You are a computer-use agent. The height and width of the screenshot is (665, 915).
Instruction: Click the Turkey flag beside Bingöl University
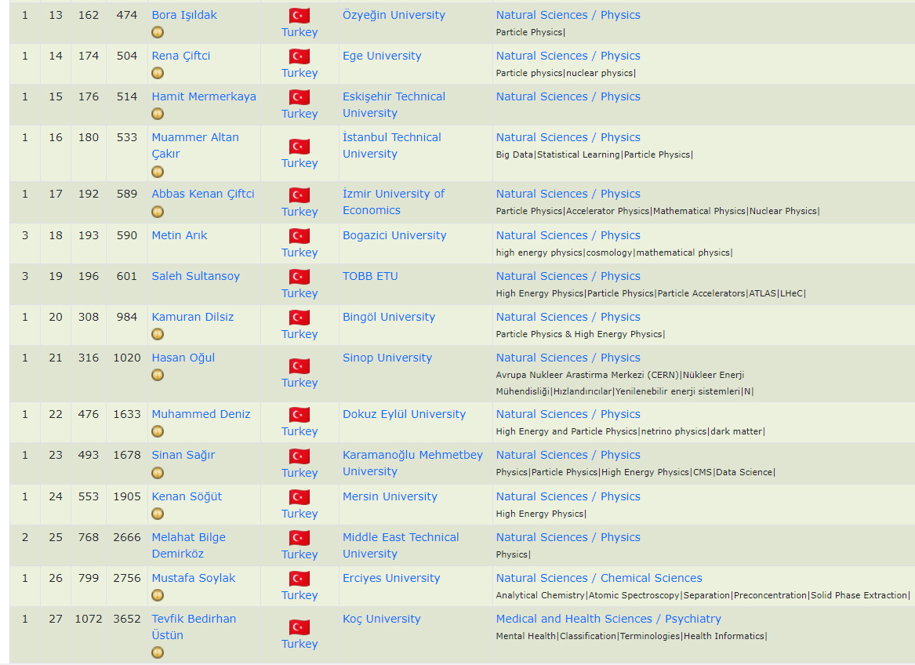[300, 318]
